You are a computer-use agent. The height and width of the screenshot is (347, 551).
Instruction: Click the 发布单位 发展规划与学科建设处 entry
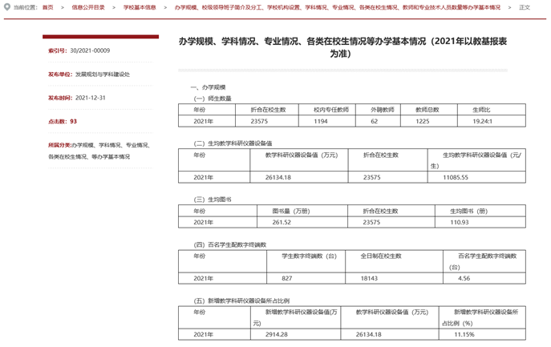coord(88,75)
